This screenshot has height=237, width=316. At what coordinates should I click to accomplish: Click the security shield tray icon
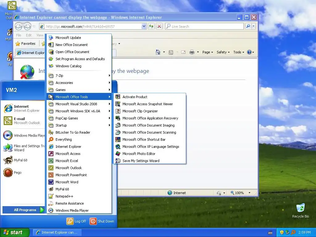[x=282, y=232]
